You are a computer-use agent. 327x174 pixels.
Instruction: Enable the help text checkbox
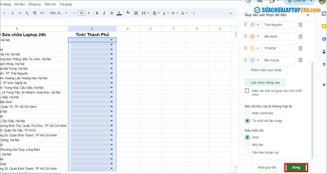pyautogui.click(x=247, y=91)
